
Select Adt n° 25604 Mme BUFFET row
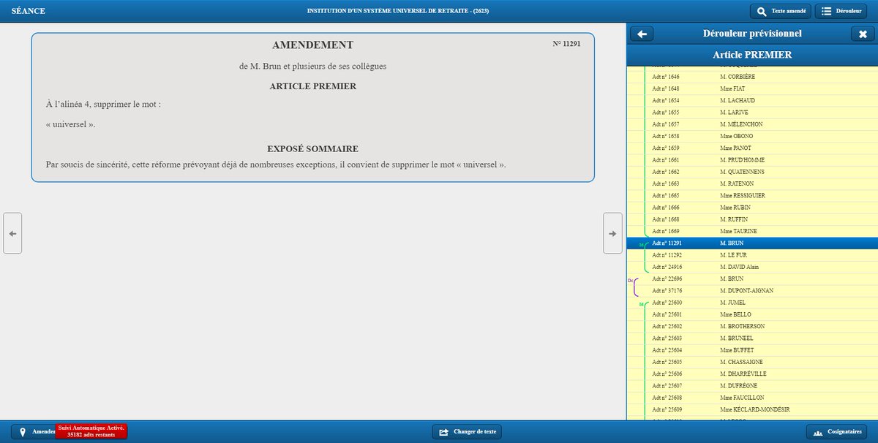pos(752,350)
